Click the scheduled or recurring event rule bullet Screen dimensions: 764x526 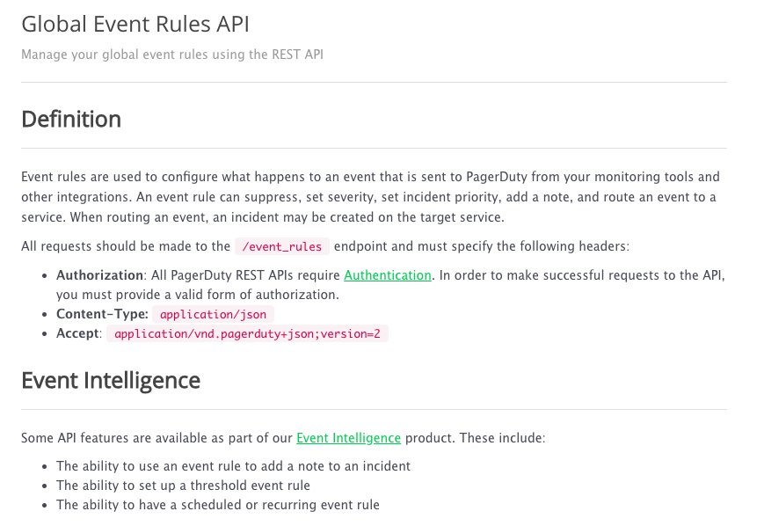[218, 505]
